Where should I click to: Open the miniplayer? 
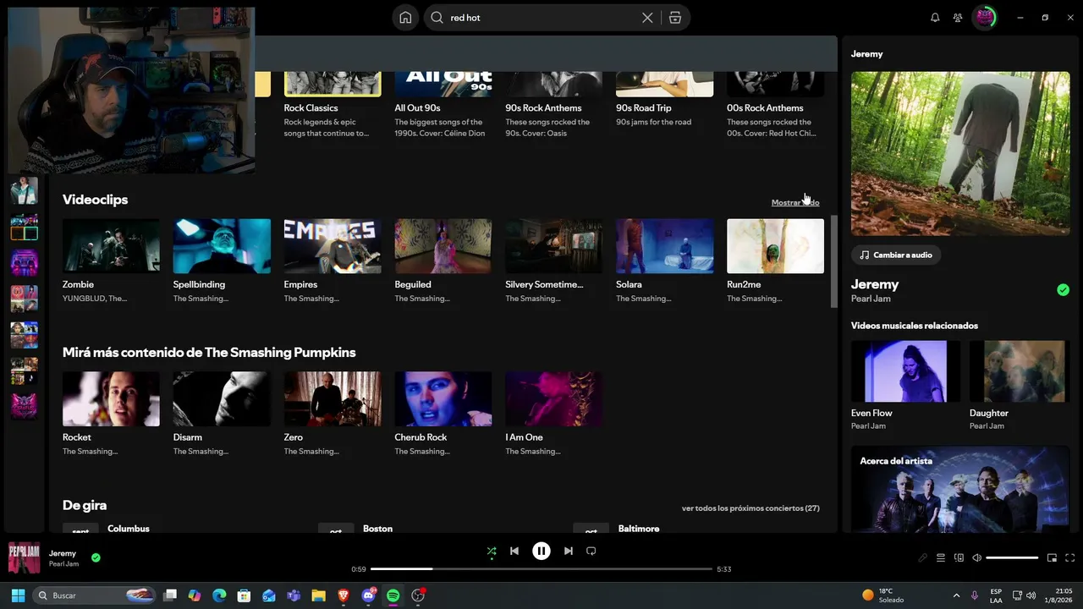[x=1052, y=558]
